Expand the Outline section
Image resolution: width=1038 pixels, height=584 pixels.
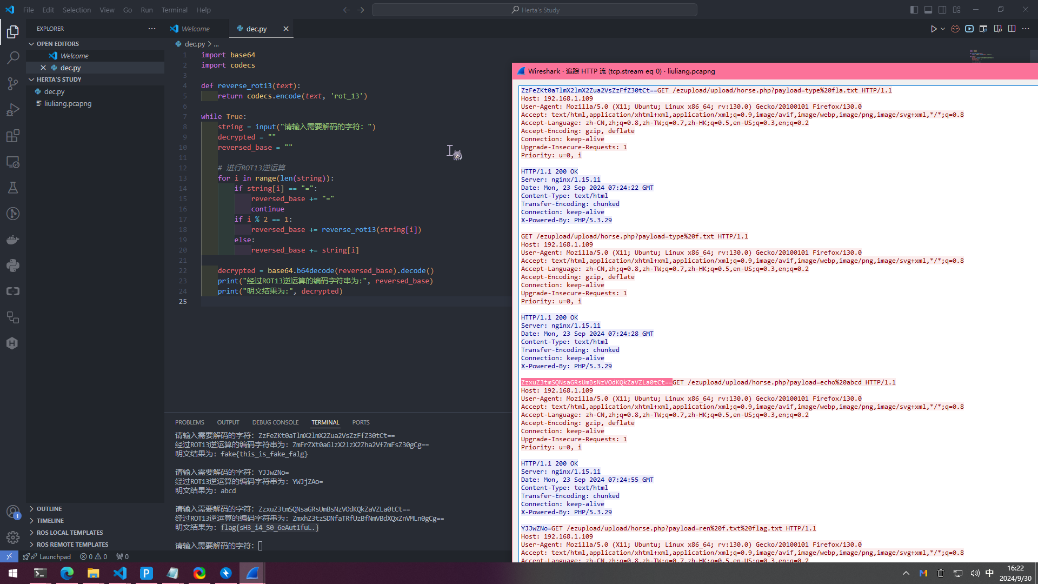click(x=49, y=509)
